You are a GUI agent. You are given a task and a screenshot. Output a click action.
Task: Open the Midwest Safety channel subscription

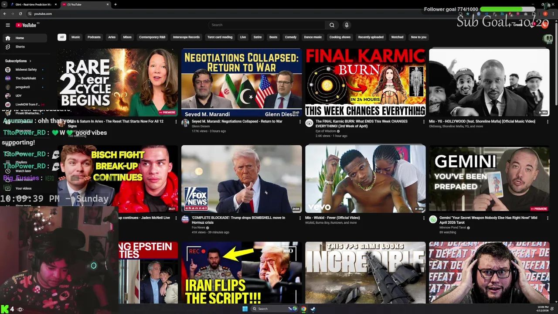pyautogui.click(x=24, y=69)
